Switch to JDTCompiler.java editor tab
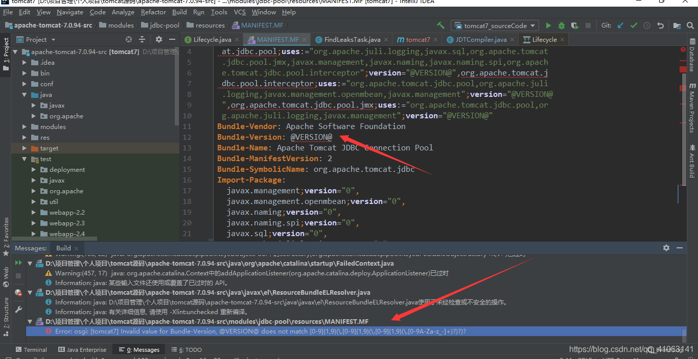Screen dimensions: 698x359 (481, 39)
